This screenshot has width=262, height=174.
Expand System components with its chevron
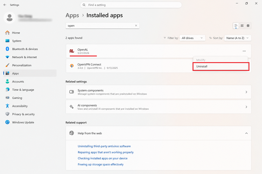246,92
